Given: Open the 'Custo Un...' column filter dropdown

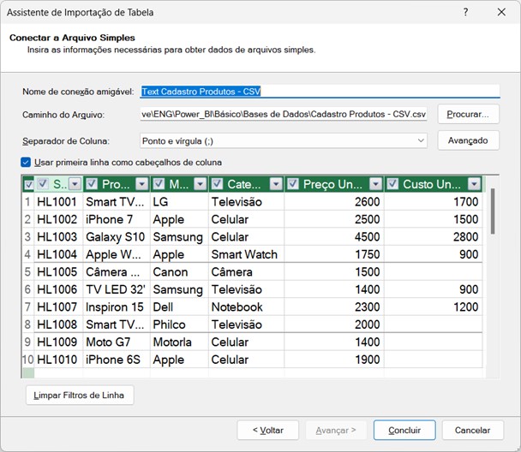Looking at the screenshot, I should (474, 184).
